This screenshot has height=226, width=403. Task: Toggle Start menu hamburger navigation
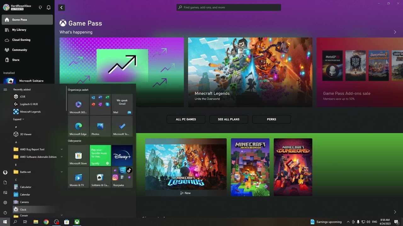(x=5, y=89)
